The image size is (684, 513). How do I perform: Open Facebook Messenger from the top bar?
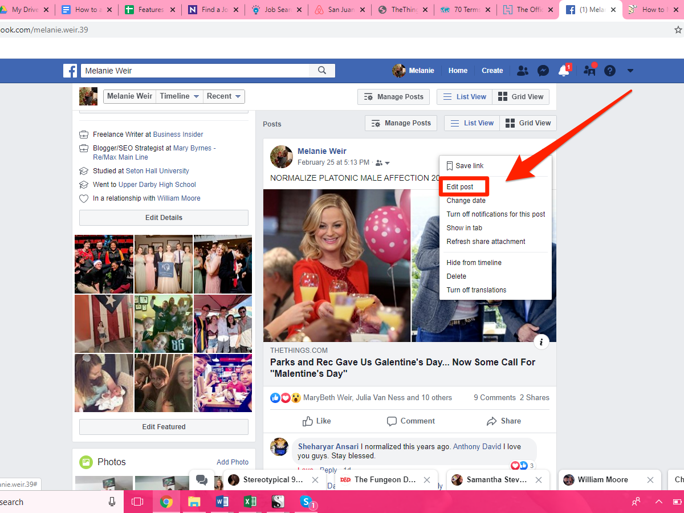click(543, 70)
